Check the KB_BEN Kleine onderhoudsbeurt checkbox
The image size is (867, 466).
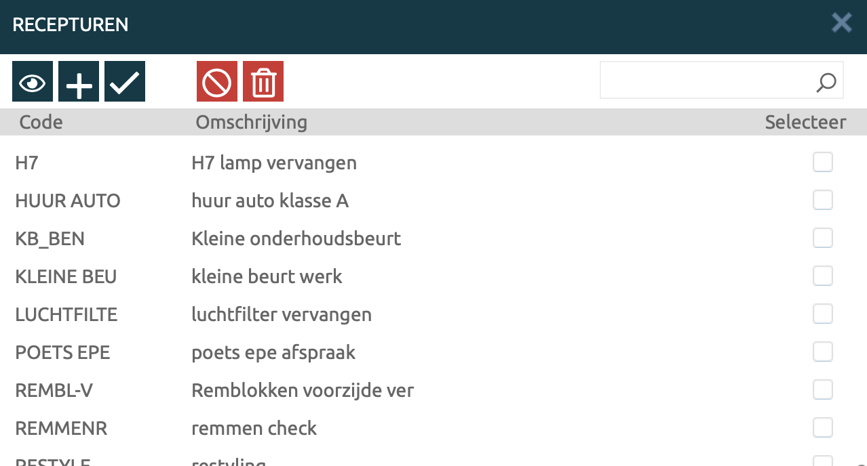[822, 238]
